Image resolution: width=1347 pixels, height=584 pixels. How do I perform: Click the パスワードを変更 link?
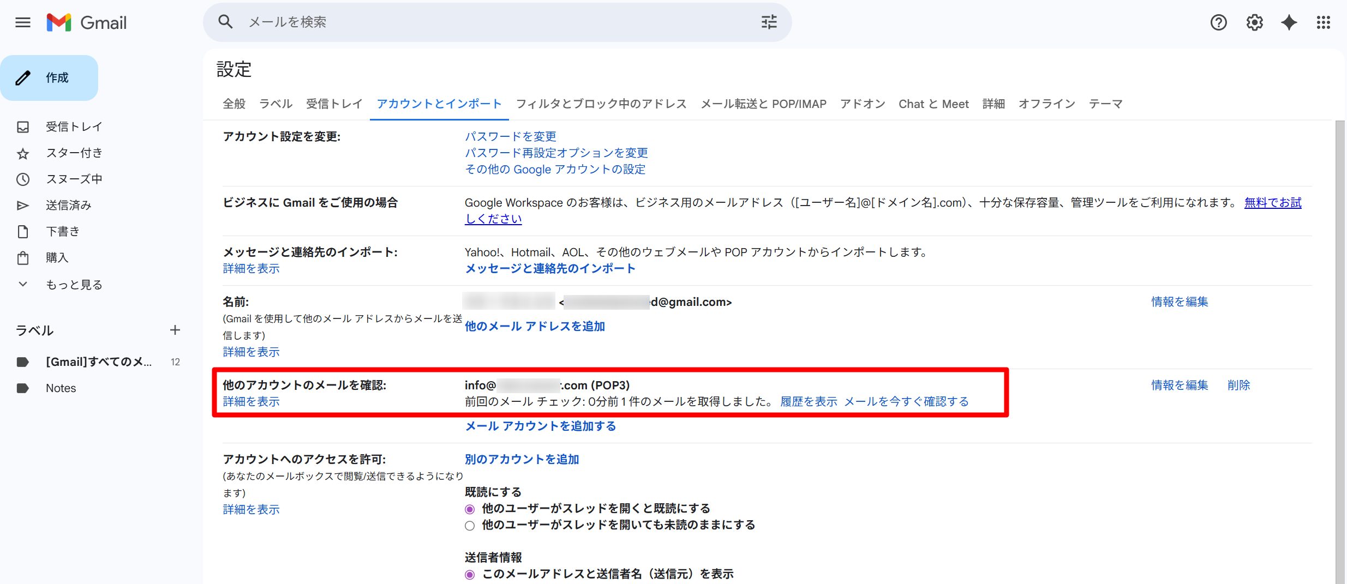click(510, 136)
